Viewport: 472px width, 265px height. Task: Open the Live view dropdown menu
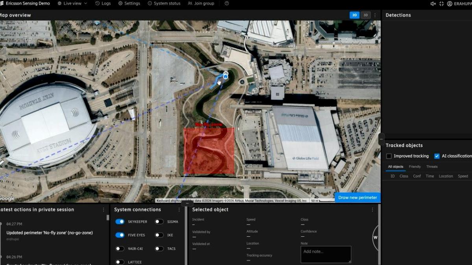pos(72,4)
